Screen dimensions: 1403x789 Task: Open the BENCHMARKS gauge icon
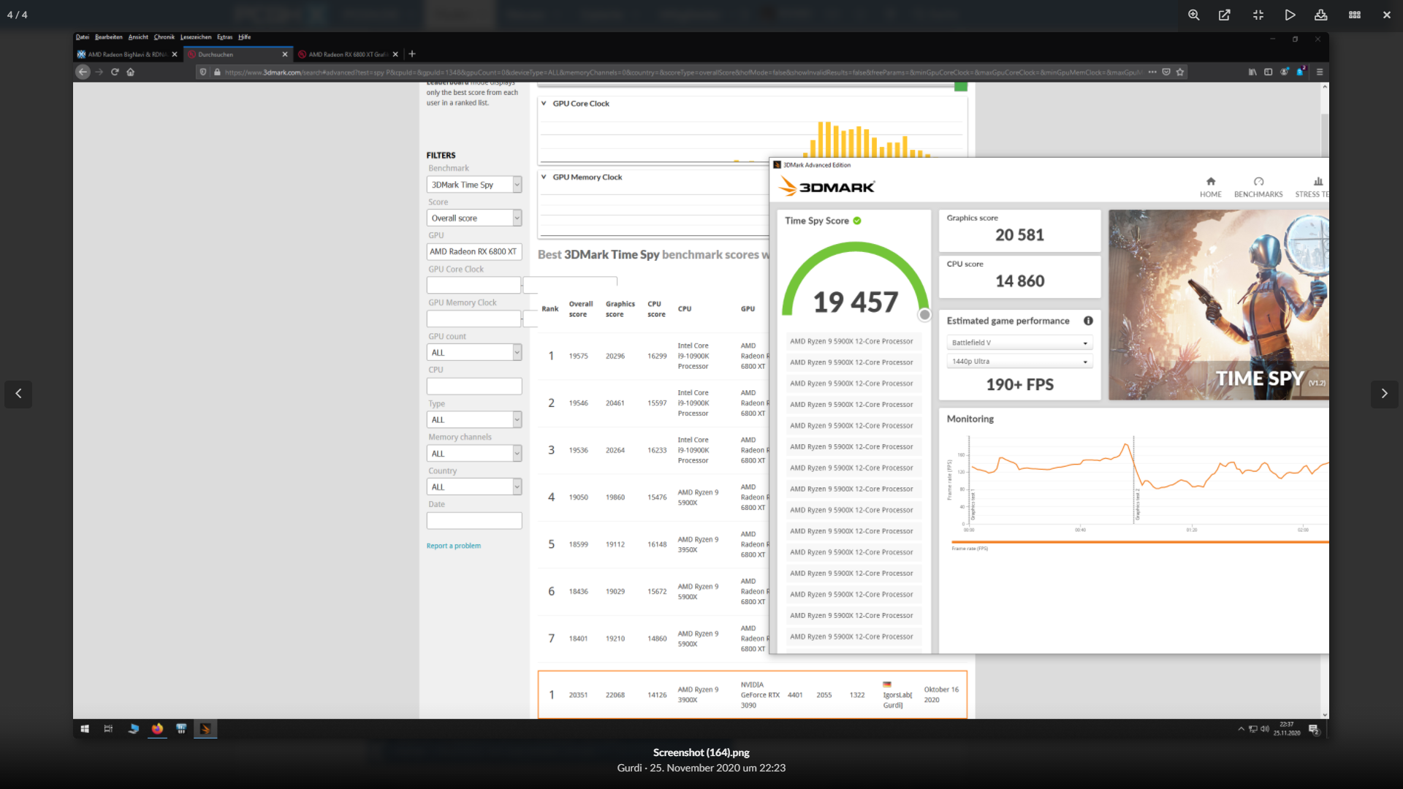click(1258, 182)
